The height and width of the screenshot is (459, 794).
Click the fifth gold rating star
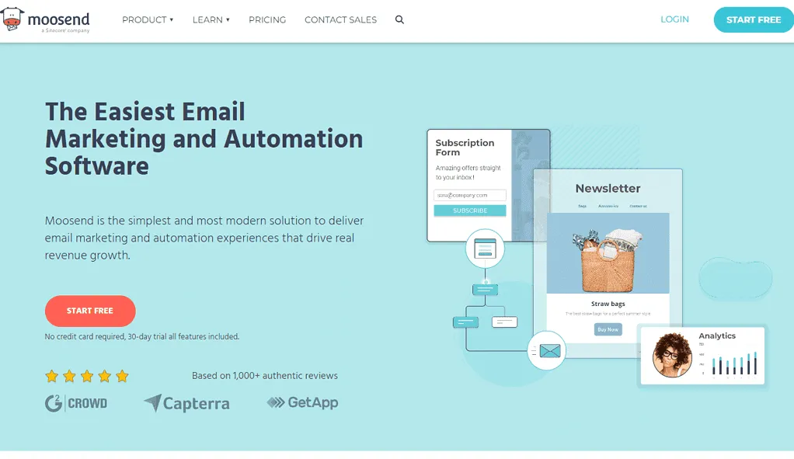point(122,376)
